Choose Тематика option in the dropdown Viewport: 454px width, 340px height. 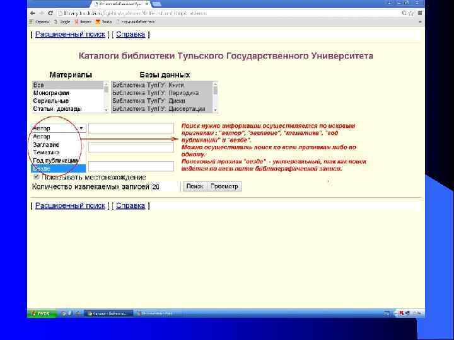click(x=58, y=152)
